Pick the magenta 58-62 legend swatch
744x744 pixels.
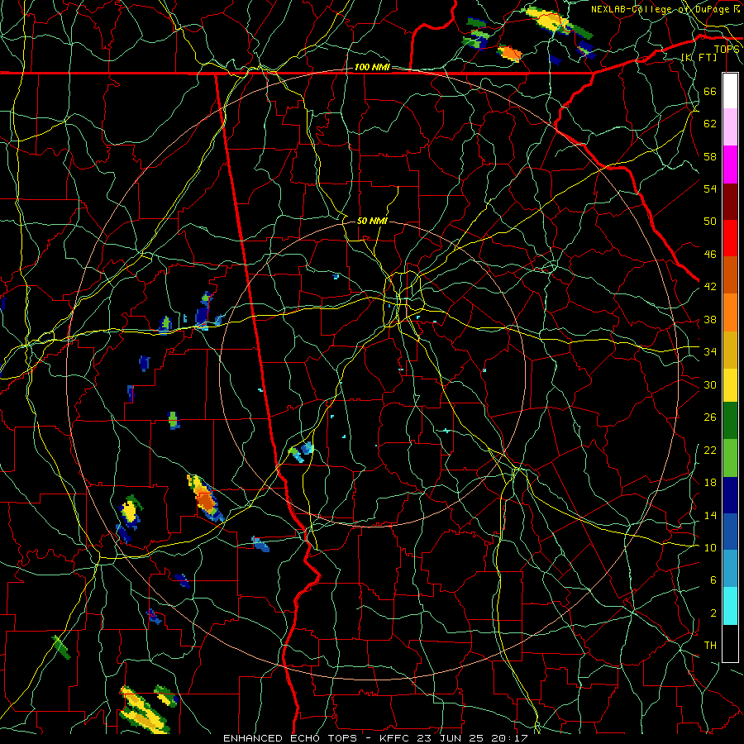tap(730, 165)
